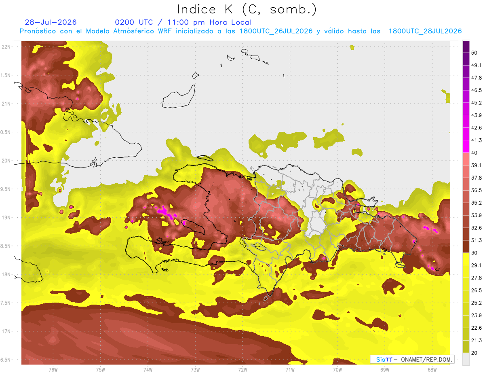Click the colorbar value '26.5'

tap(477, 290)
